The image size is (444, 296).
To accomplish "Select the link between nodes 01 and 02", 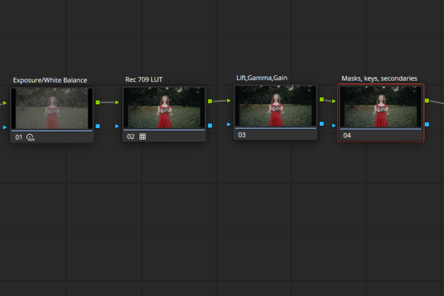I will pyautogui.click(x=107, y=102).
